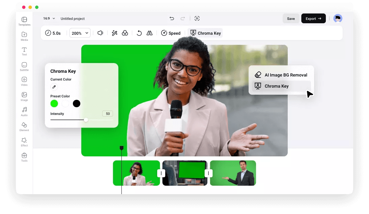Click the Export button

coord(313,19)
